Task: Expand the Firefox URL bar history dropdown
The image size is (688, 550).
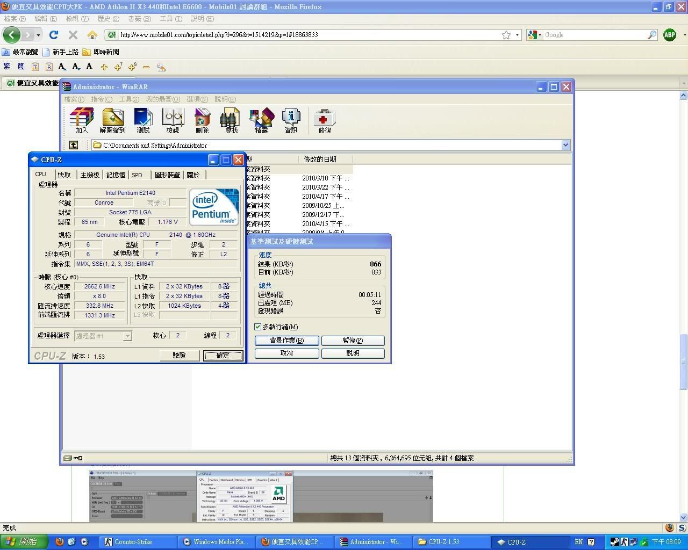Action: [518, 35]
